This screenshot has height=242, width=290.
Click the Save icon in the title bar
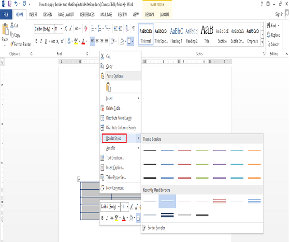pos(10,4)
